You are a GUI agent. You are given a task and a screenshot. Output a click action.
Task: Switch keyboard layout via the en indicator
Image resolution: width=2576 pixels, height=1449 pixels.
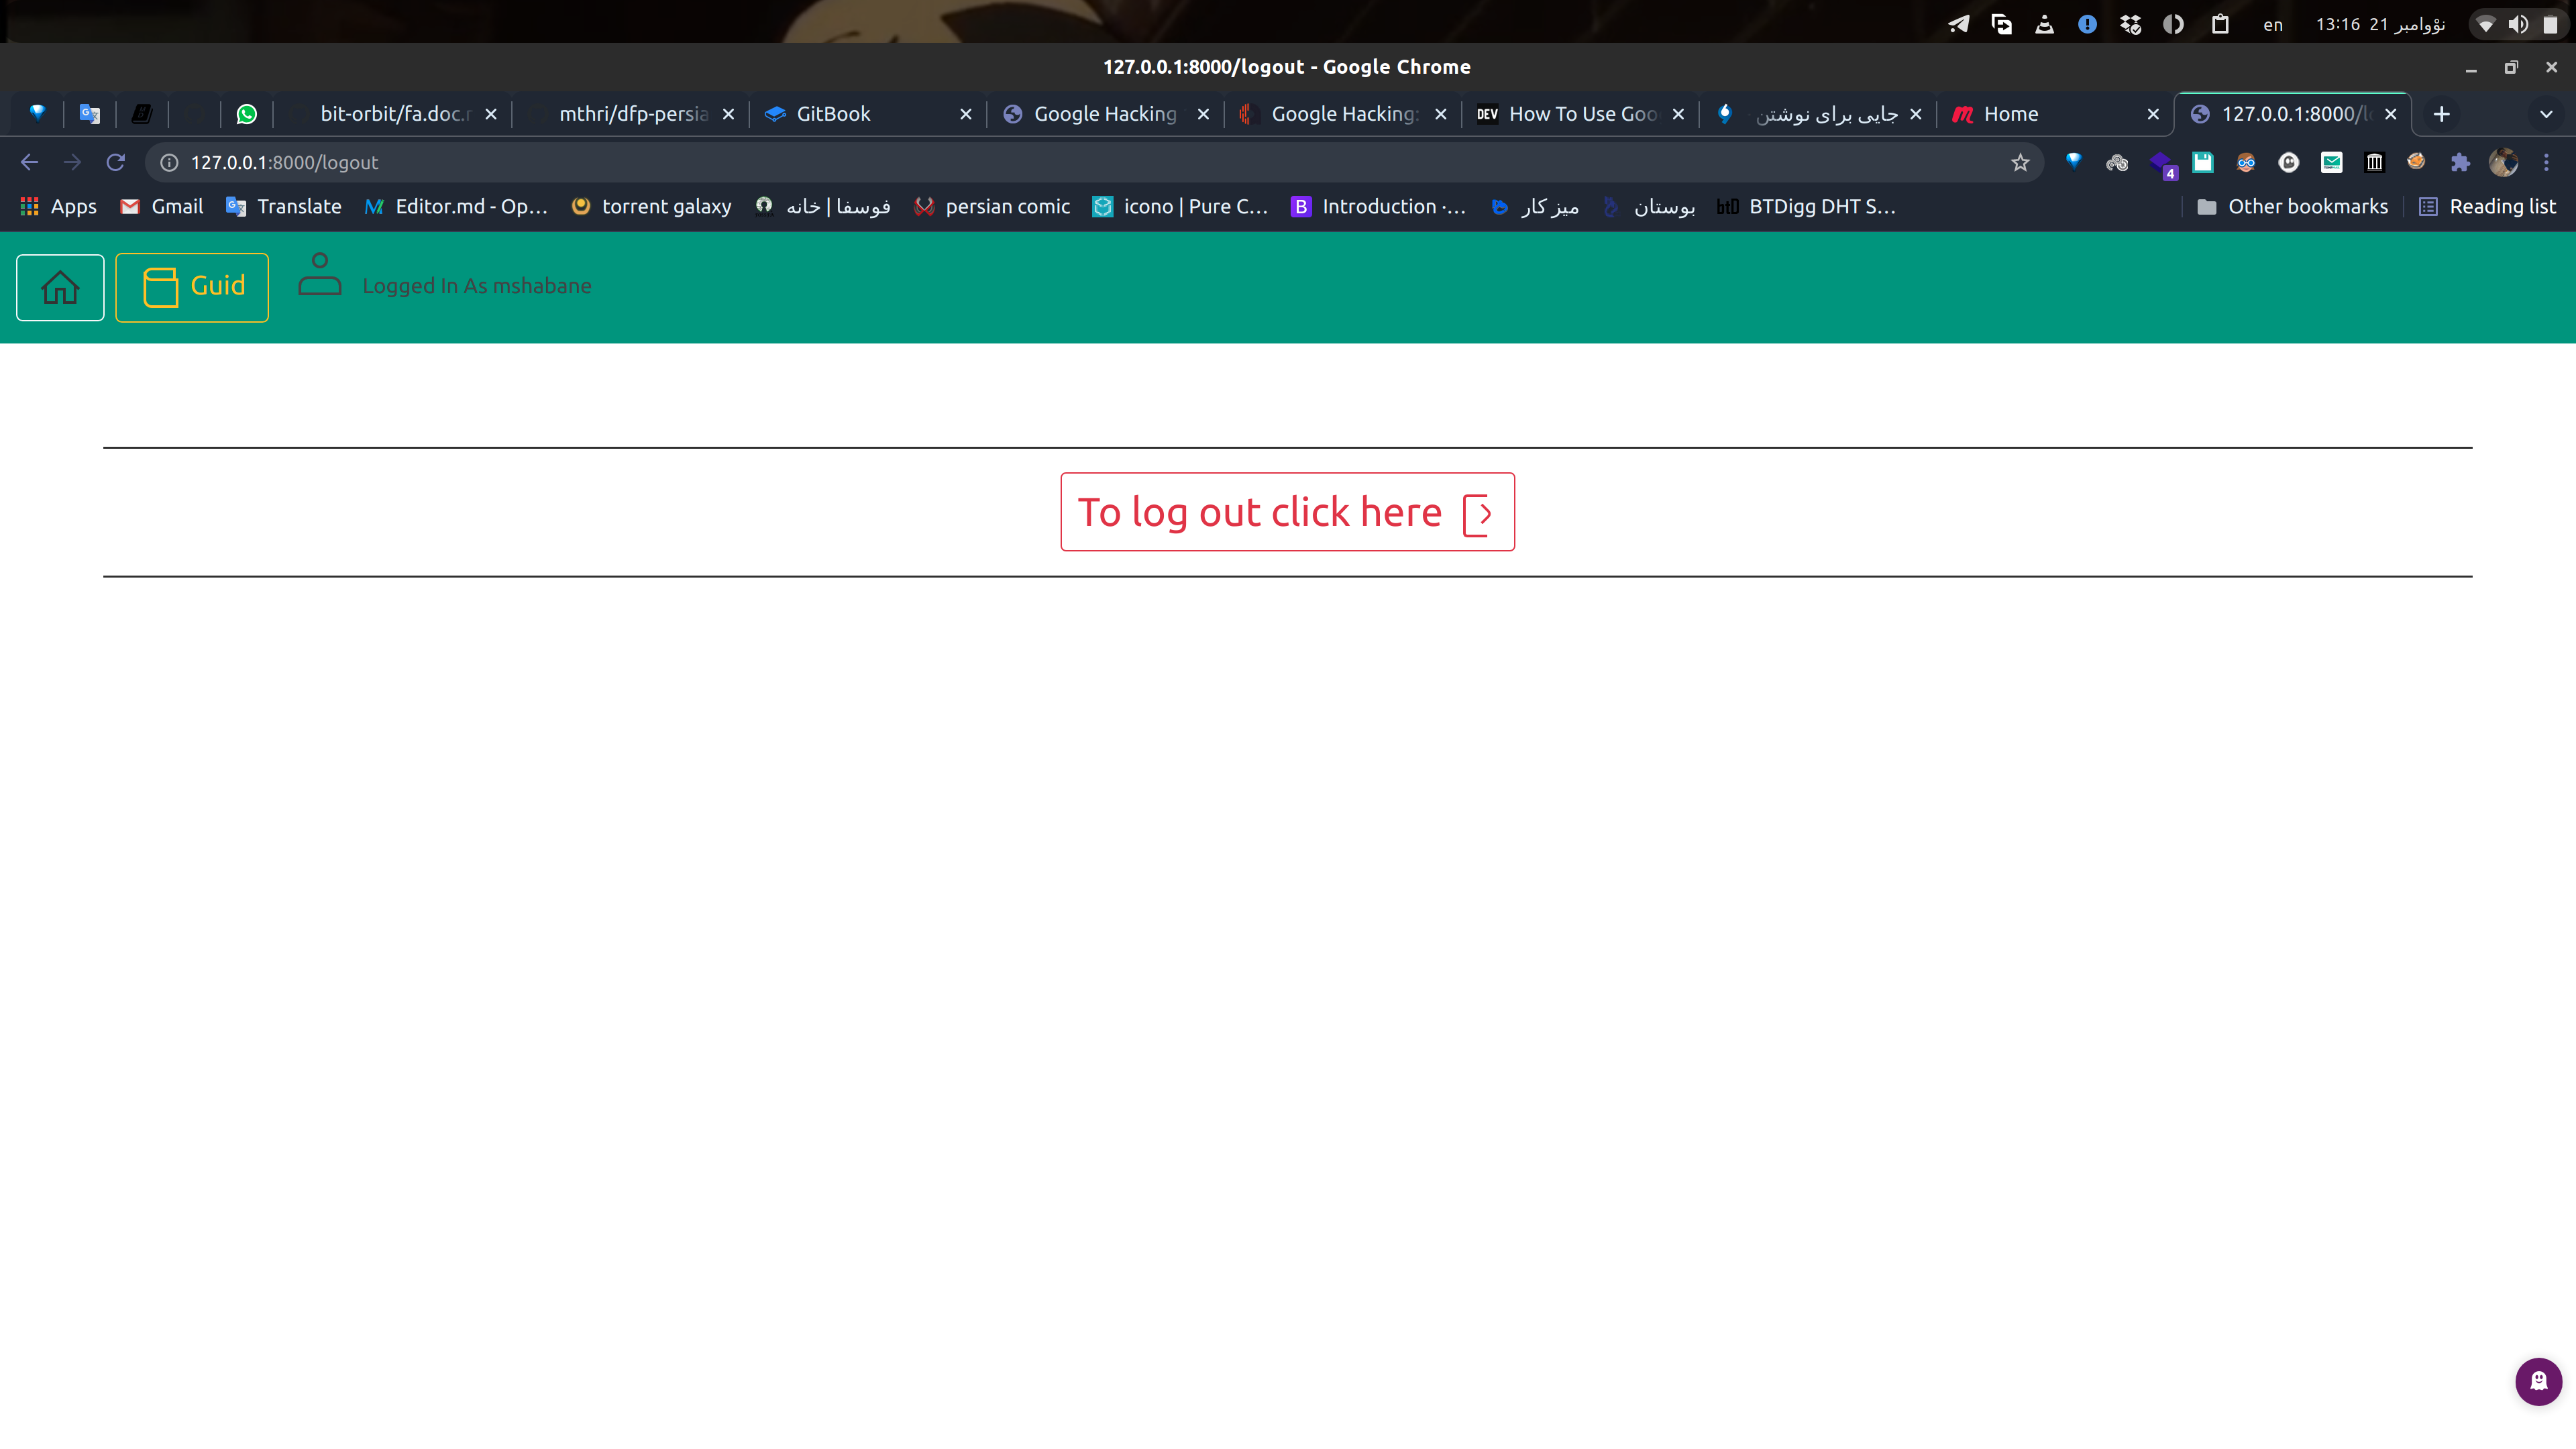2273,24
